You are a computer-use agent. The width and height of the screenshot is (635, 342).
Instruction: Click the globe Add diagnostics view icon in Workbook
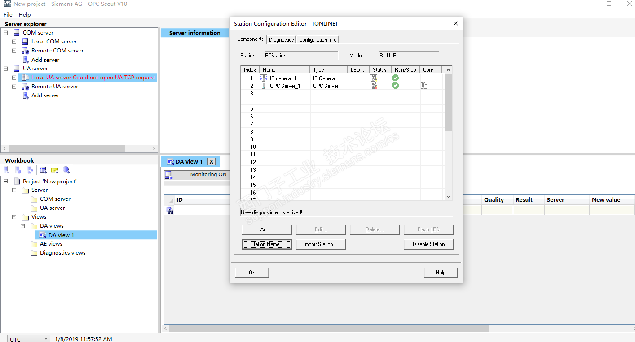point(66,170)
